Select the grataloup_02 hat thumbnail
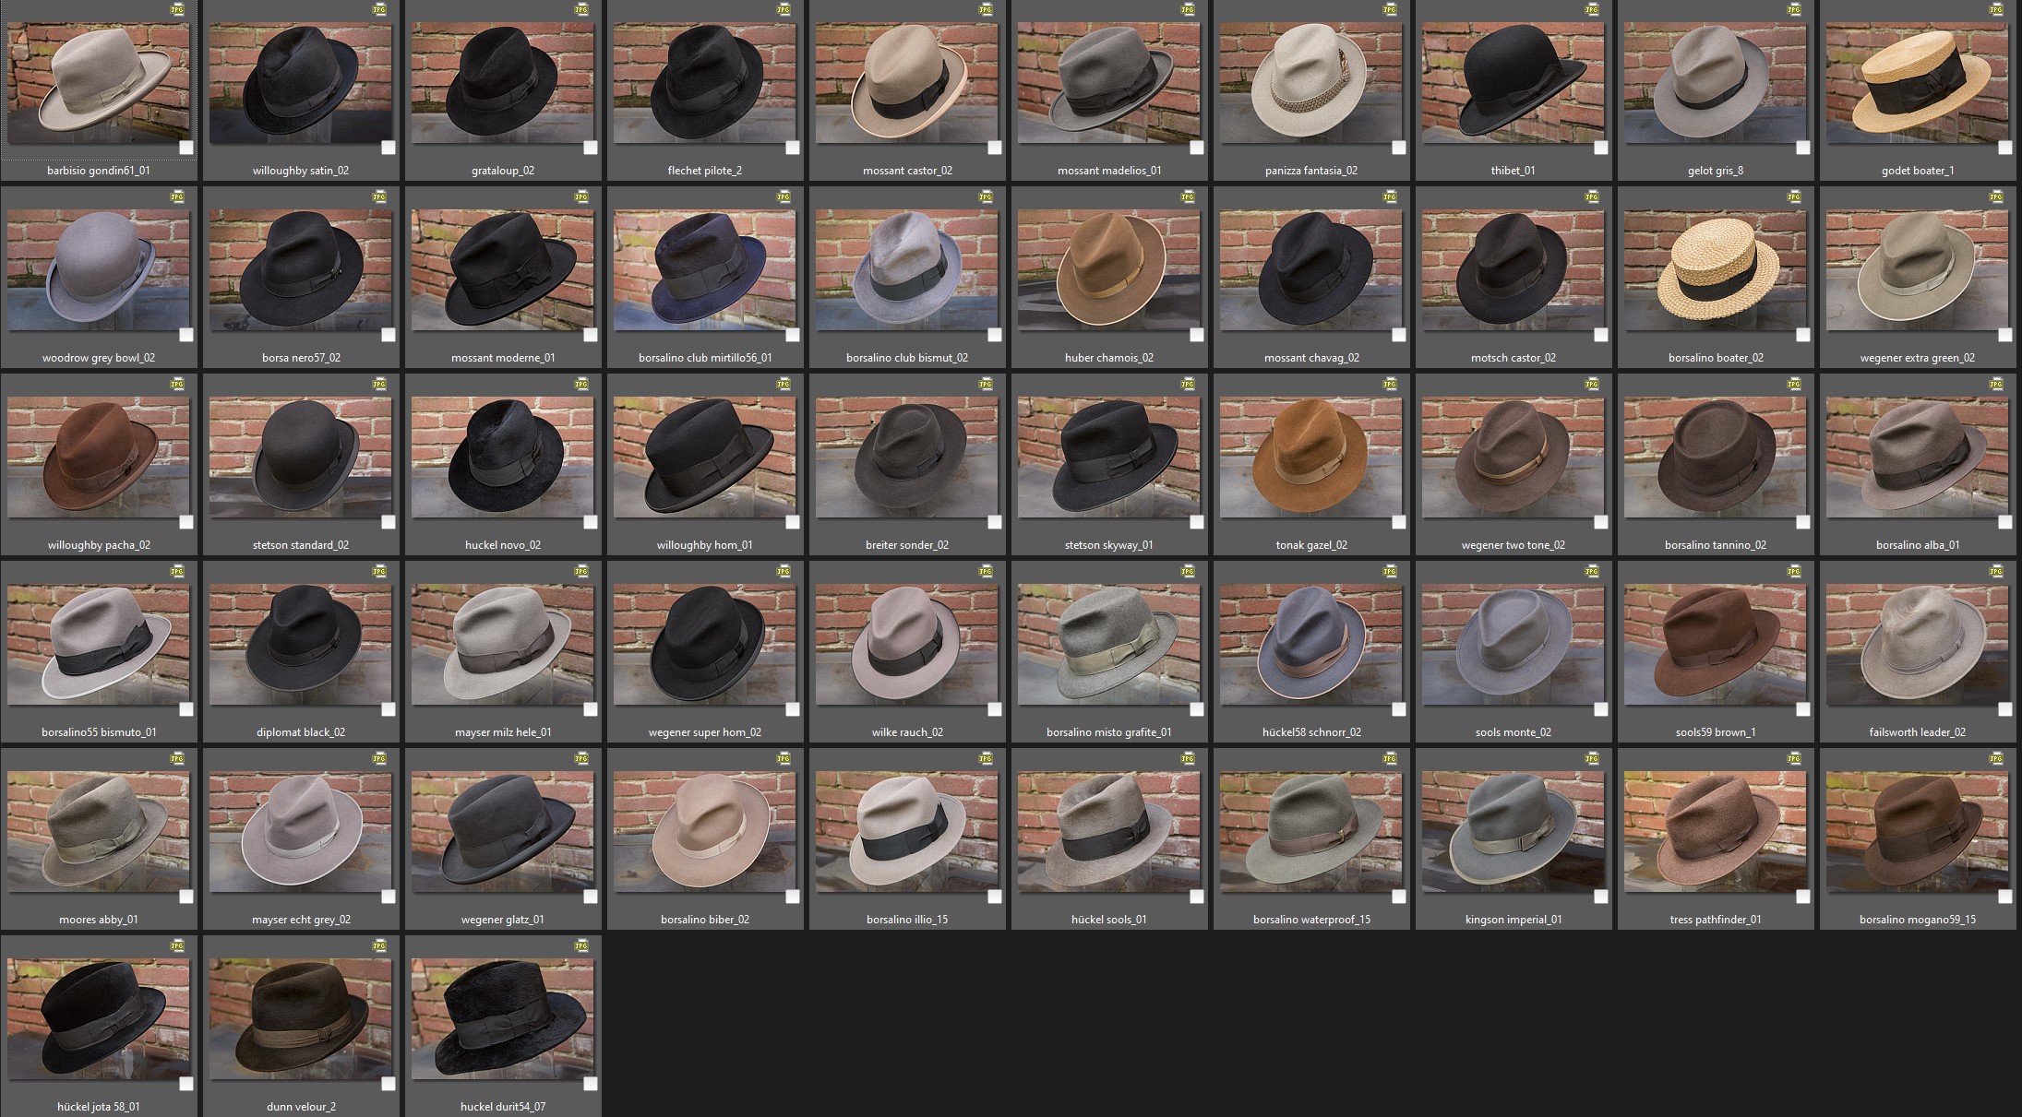Image resolution: width=2022 pixels, height=1117 pixels. pos(503,83)
